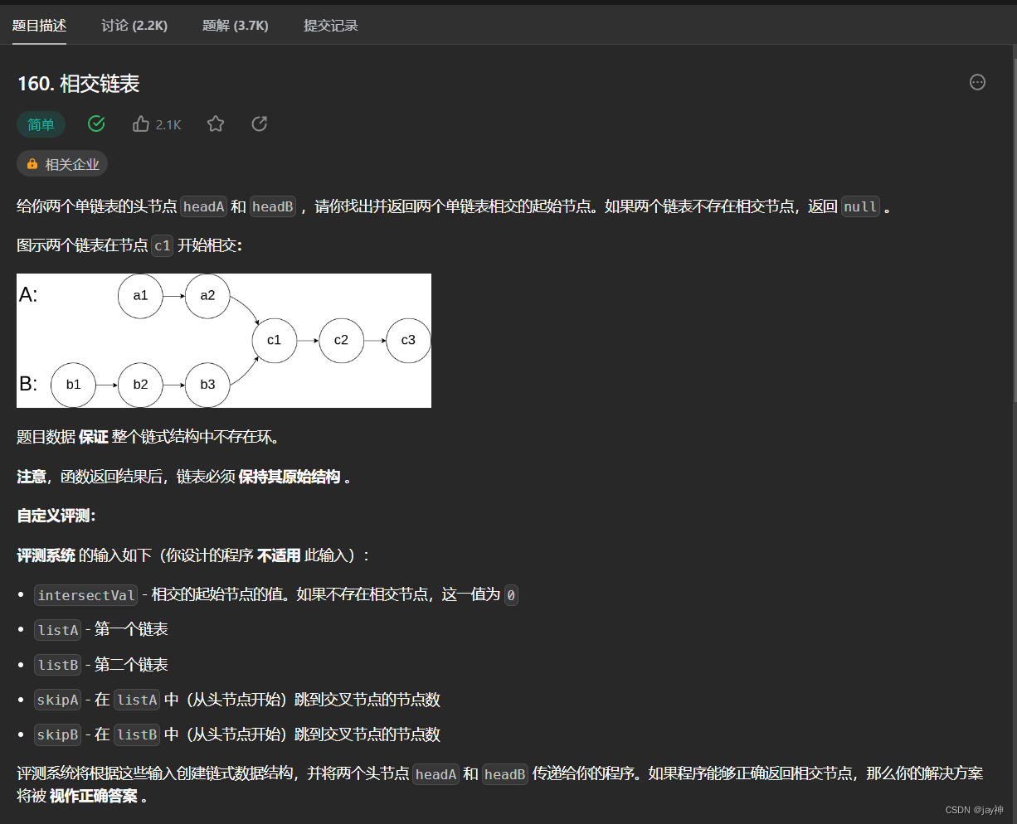
Task: Open the CSDN @jay神 watermark link
Action: 976,810
